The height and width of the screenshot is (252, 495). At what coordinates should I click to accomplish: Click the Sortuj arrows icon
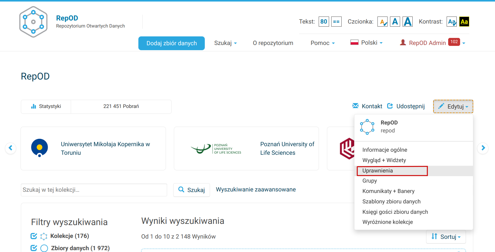tap(434, 236)
